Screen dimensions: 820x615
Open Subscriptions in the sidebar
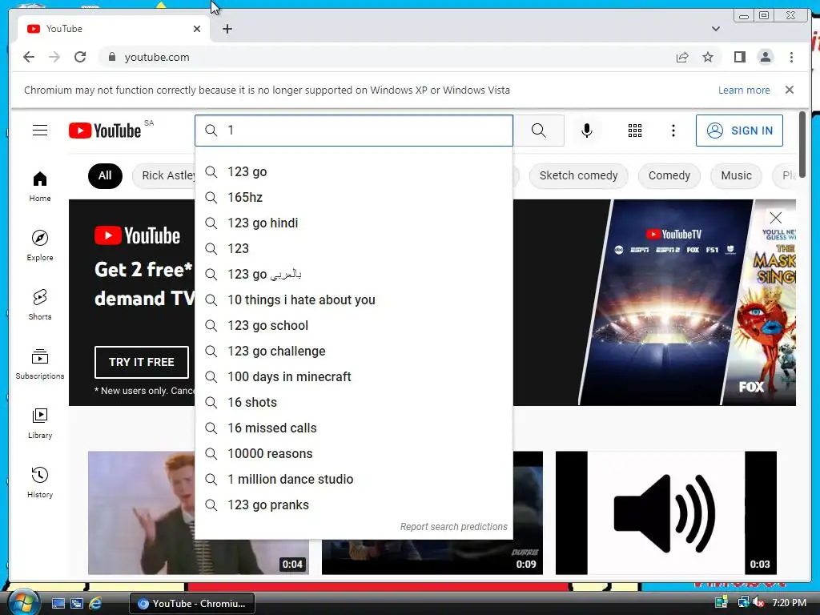click(40, 364)
